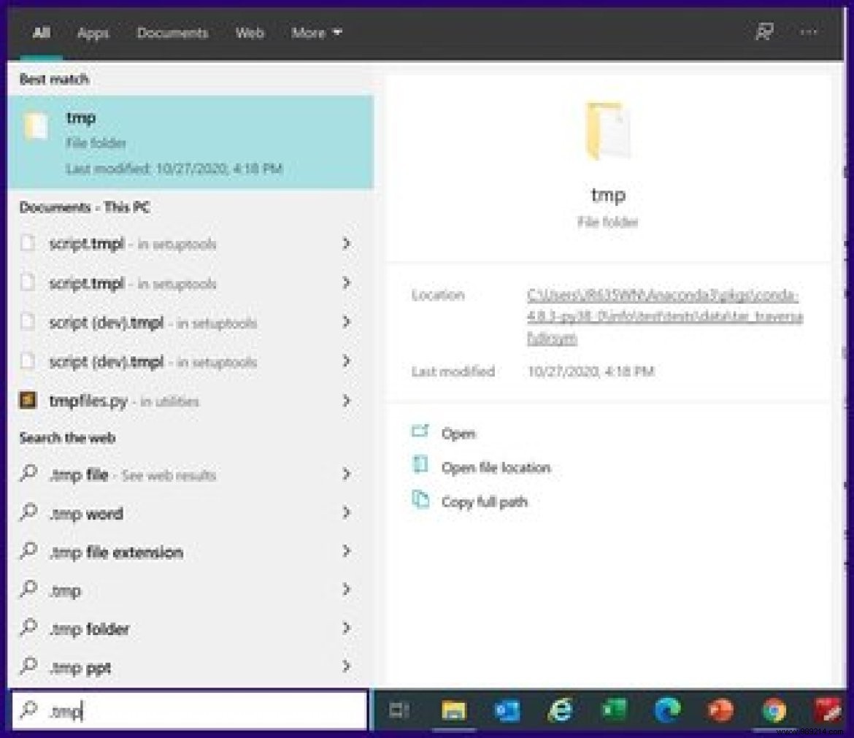Click the search box containing .tmp
The width and height of the screenshot is (854, 738).
[190, 711]
